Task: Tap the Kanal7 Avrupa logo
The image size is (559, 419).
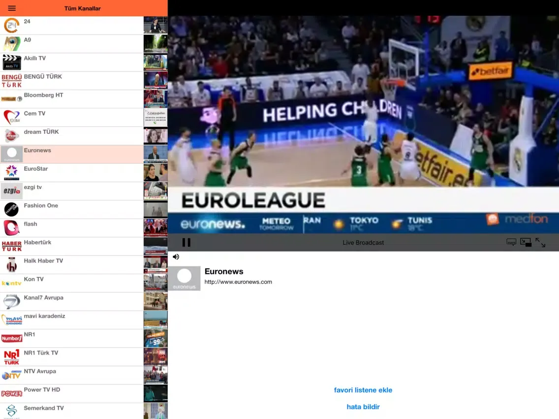Action: 12,301
